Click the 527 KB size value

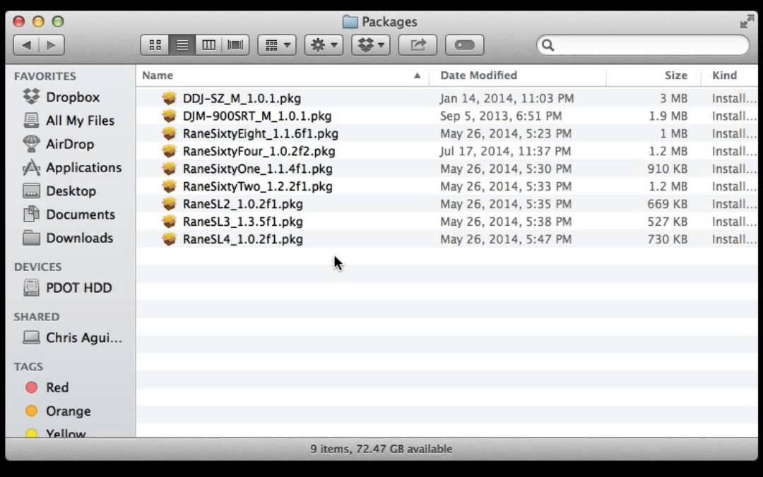tap(667, 222)
